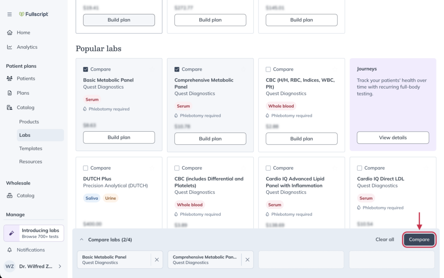Image resolution: width=444 pixels, height=278 pixels.
Task: Click View details on Journeys card
Action: click(392, 137)
